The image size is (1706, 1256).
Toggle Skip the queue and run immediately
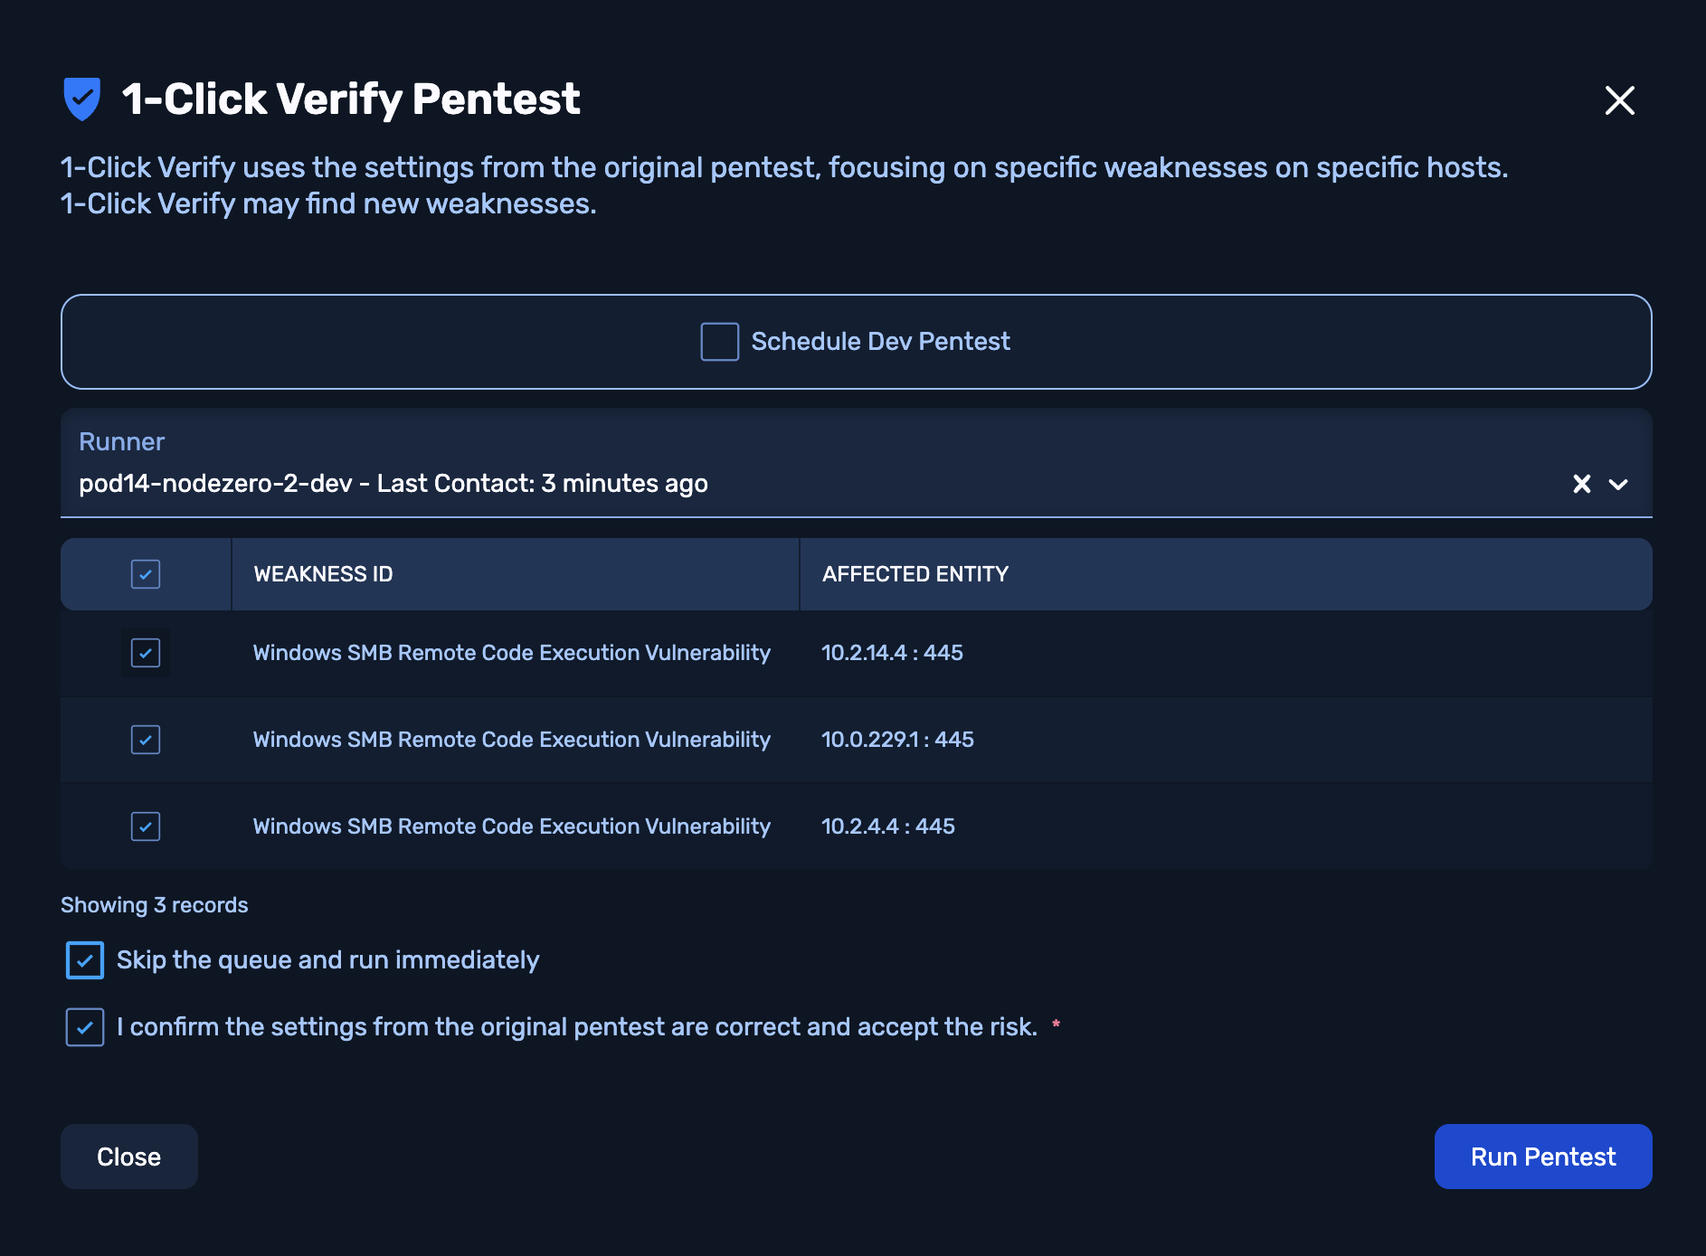(x=85, y=960)
